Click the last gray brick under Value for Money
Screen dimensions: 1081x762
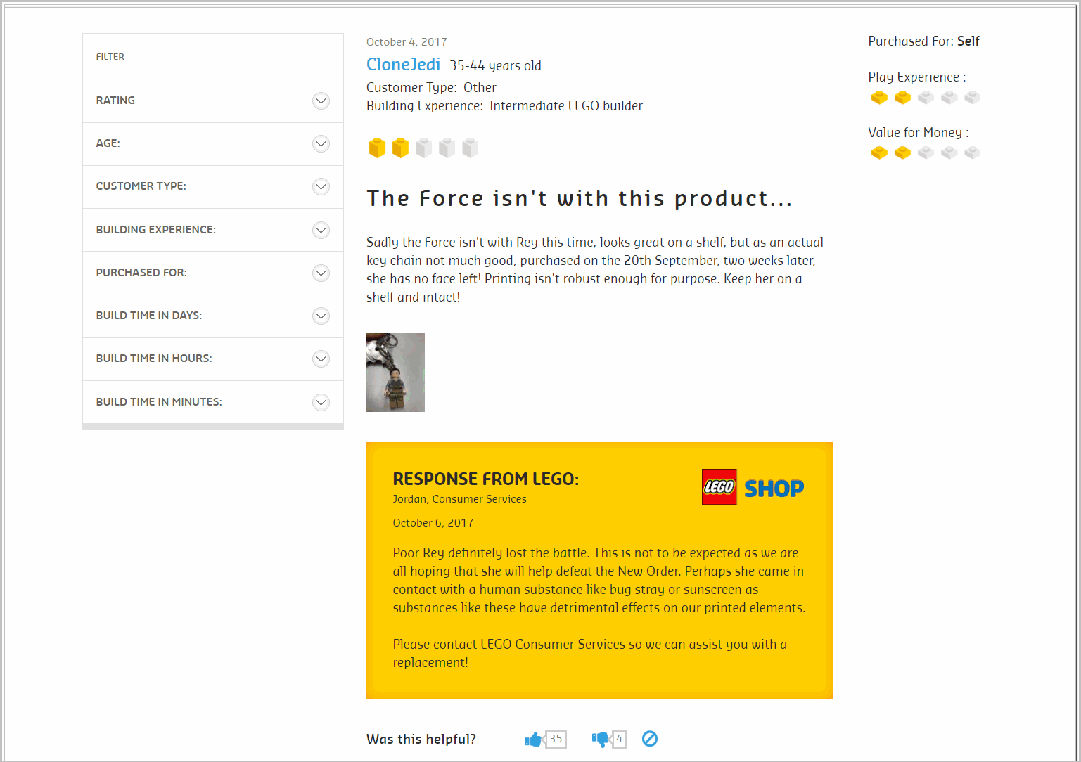973,153
